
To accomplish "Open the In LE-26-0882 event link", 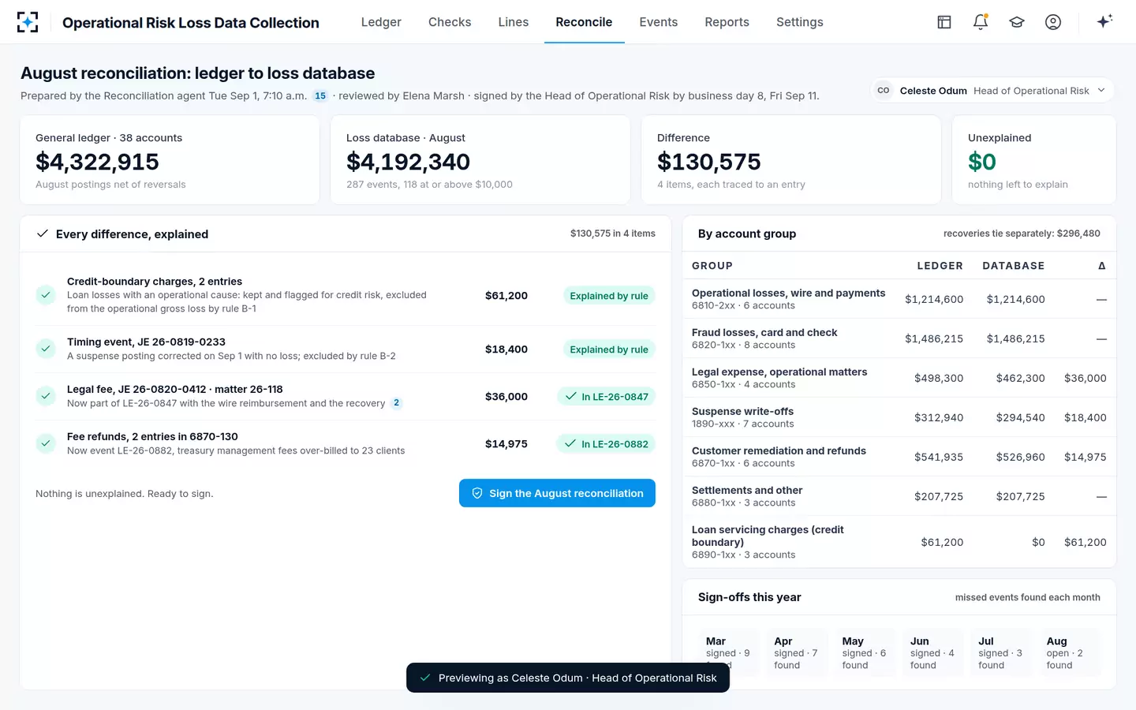I will (x=606, y=444).
